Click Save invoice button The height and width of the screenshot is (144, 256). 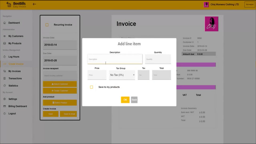tap(51, 114)
